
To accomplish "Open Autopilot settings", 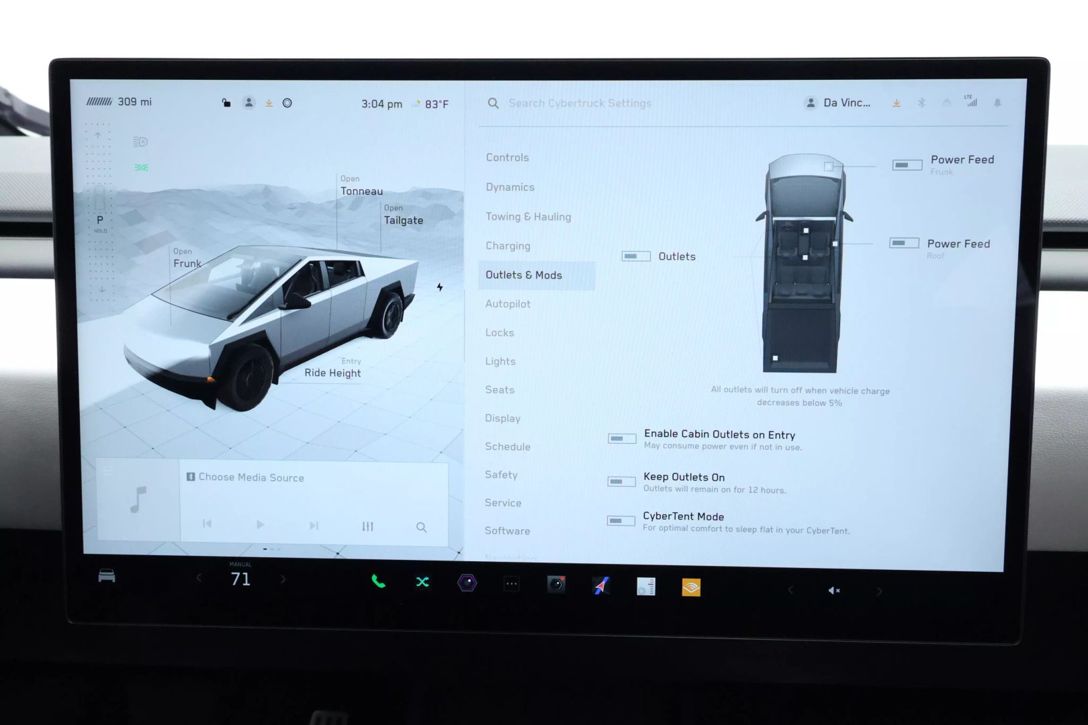I will pyautogui.click(x=508, y=304).
